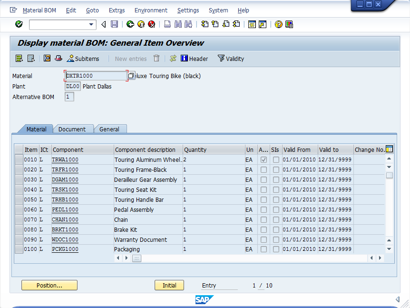The image size is (410, 308).
Task: Toggle assembly checkbox for TRSK1000 row
Action: (x=264, y=190)
